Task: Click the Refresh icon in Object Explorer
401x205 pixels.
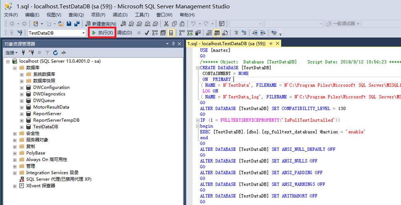Action: point(55,53)
